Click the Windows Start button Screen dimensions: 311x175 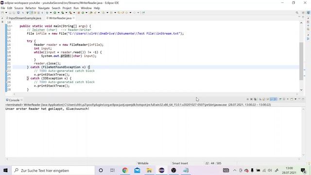(x=5, y=171)
